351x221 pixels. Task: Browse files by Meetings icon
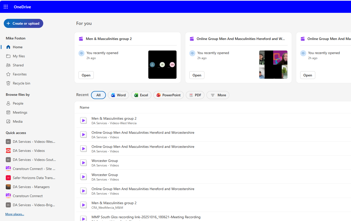pos(8,112)
